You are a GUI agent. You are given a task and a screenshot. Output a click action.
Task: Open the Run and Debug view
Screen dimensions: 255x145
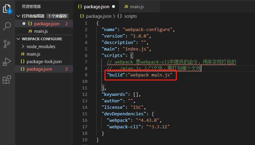pos(7,62)
